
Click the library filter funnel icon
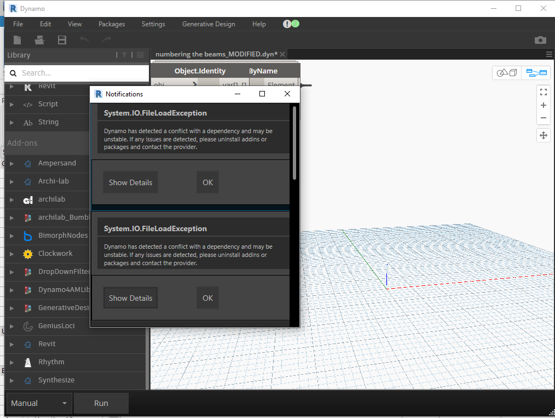[x=124, y=55]
